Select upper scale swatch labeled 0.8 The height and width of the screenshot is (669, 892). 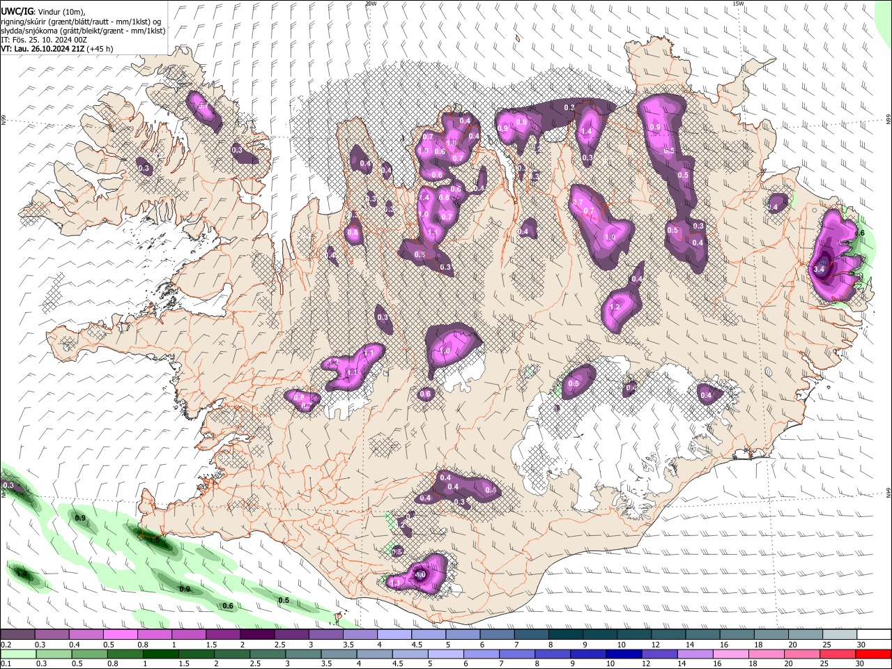tap(154, 635)
